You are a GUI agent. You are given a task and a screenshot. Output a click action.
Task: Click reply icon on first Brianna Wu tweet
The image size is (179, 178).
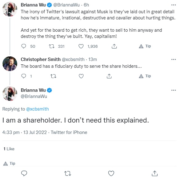click(x=24, y=46)
